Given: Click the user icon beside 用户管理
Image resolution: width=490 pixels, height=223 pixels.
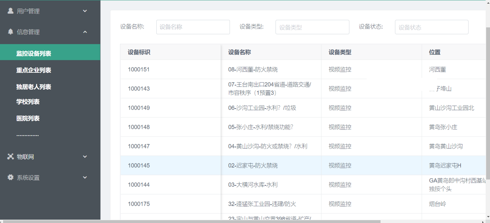Looking at the screenshot, I should (x=11, y=11).
